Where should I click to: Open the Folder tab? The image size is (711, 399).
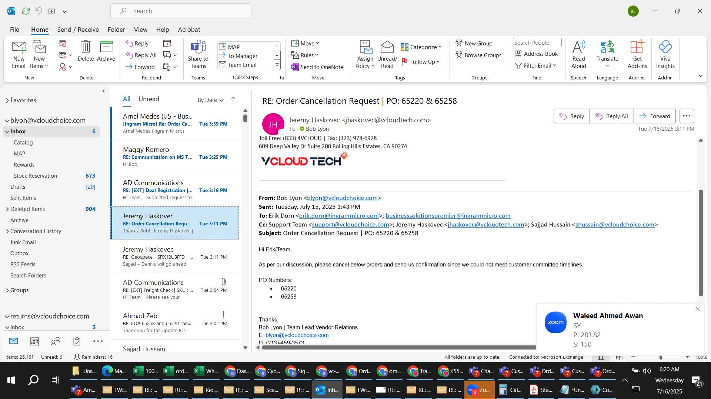(116, 30)
